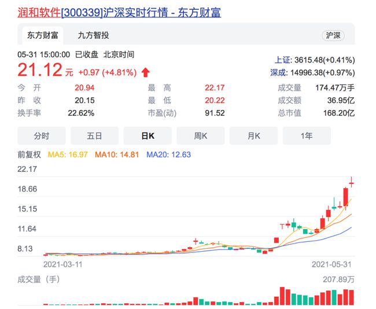376x309 pixels.
Task: Click the tall red candlestick before the last
Action: [345, 197]
